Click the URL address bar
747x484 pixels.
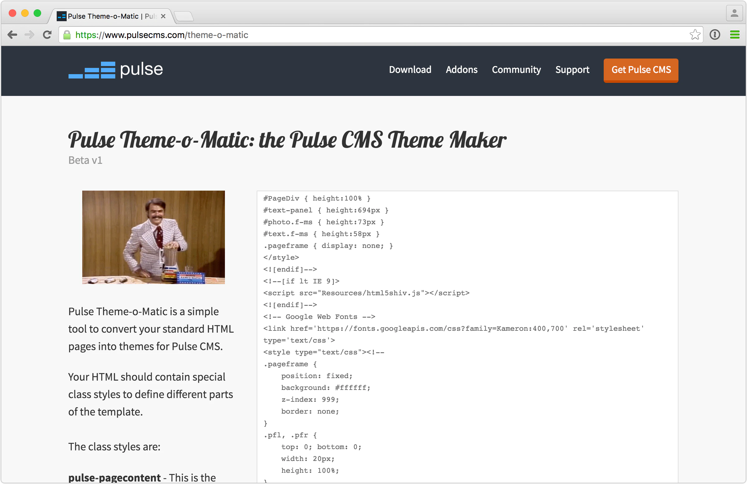377,35
